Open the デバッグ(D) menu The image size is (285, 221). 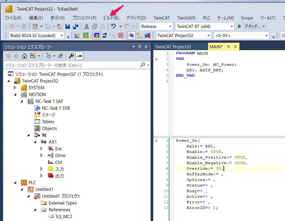tap(136, 18)
